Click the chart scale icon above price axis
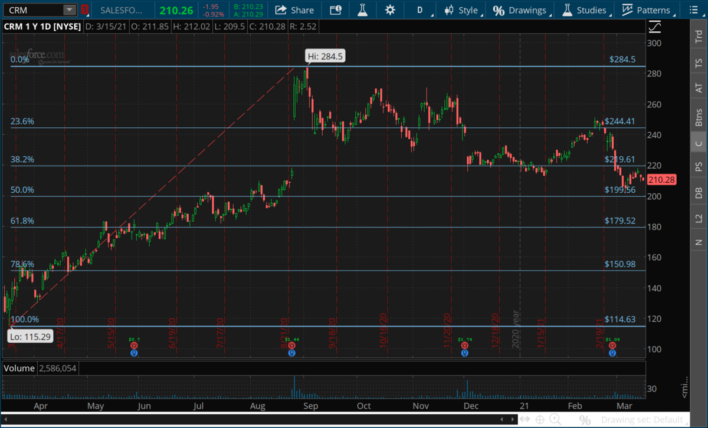This screenshot has height=428, width=708. click(x=655, y=27)
